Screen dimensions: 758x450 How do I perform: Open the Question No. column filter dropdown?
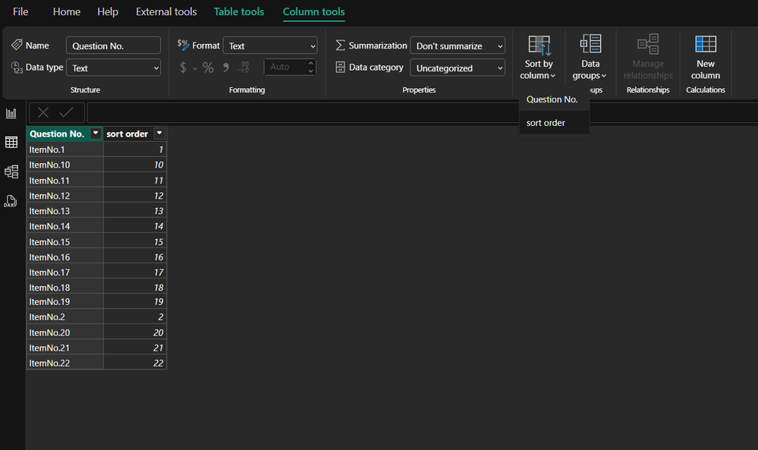pos(96,134)
